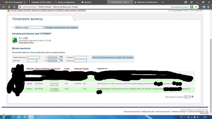
Task: Click Yandex Browser icon on the taskbar
Action: coord(31,117)
